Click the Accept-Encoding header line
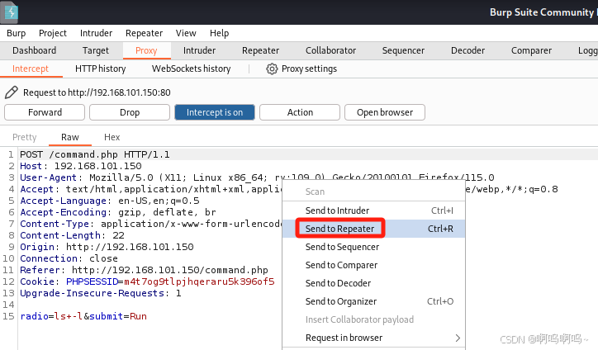The width and height of the screenshot is (598, 350). click(118, 212)
